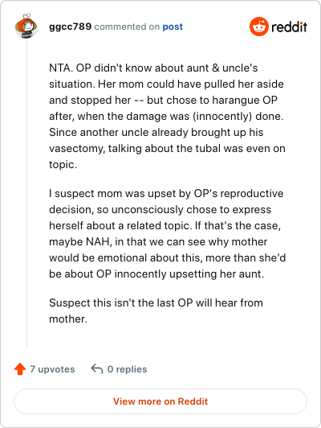
Task: Click the vertical thread line beside comment
Action: (26, 194)
